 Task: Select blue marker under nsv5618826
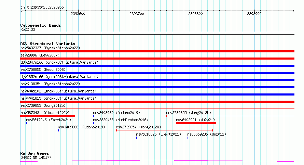(137, 138)
